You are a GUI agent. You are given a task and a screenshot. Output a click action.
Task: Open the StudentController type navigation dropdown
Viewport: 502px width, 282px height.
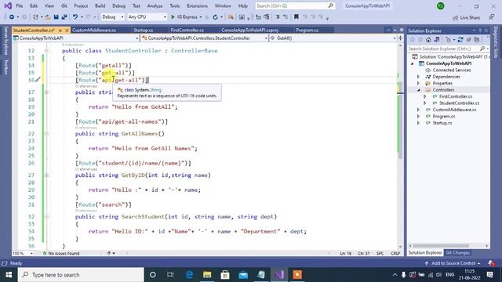pyautogui.click(x=205, y=38)
